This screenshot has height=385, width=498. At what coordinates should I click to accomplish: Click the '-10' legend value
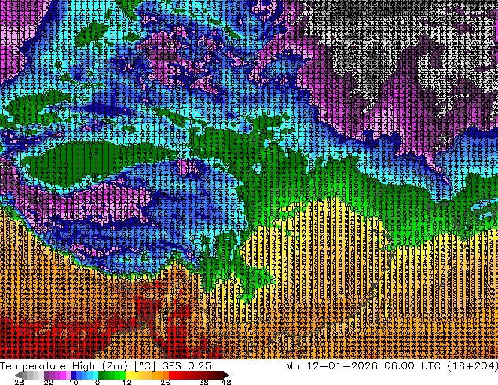tap(70, 382)
